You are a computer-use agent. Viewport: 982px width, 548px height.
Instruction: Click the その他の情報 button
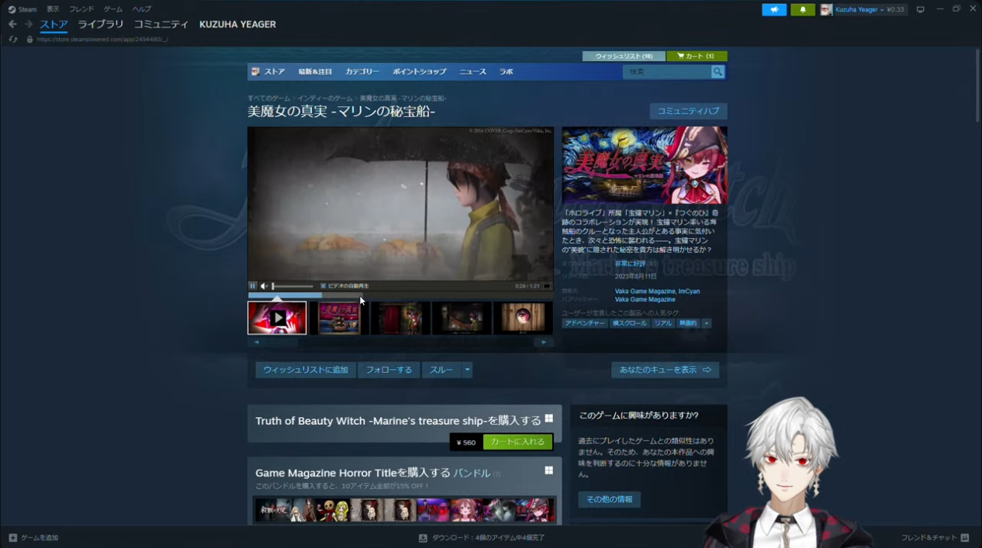click(610, 499)
